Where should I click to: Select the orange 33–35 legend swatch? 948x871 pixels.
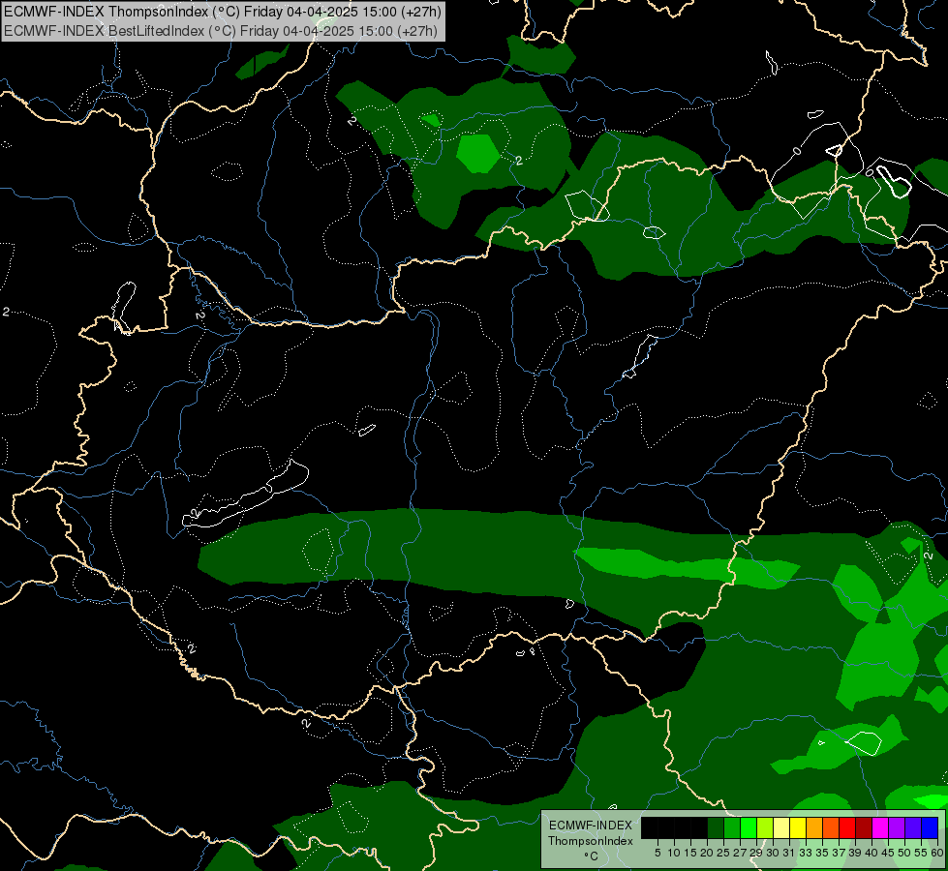tap(814, 827)
